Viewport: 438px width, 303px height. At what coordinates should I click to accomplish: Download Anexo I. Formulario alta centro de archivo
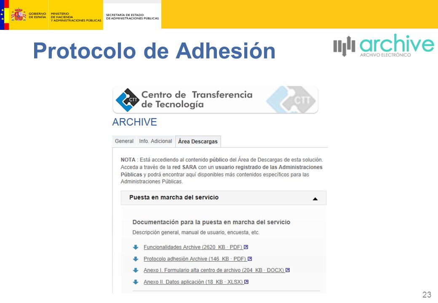tap(214, 270)
